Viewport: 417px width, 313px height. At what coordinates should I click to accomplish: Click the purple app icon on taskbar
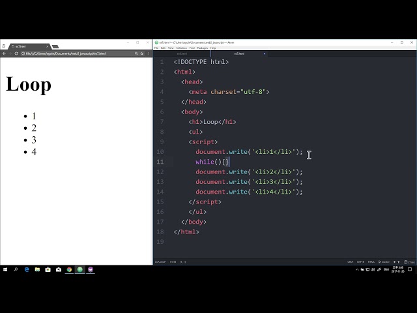(x=91, y=269)
